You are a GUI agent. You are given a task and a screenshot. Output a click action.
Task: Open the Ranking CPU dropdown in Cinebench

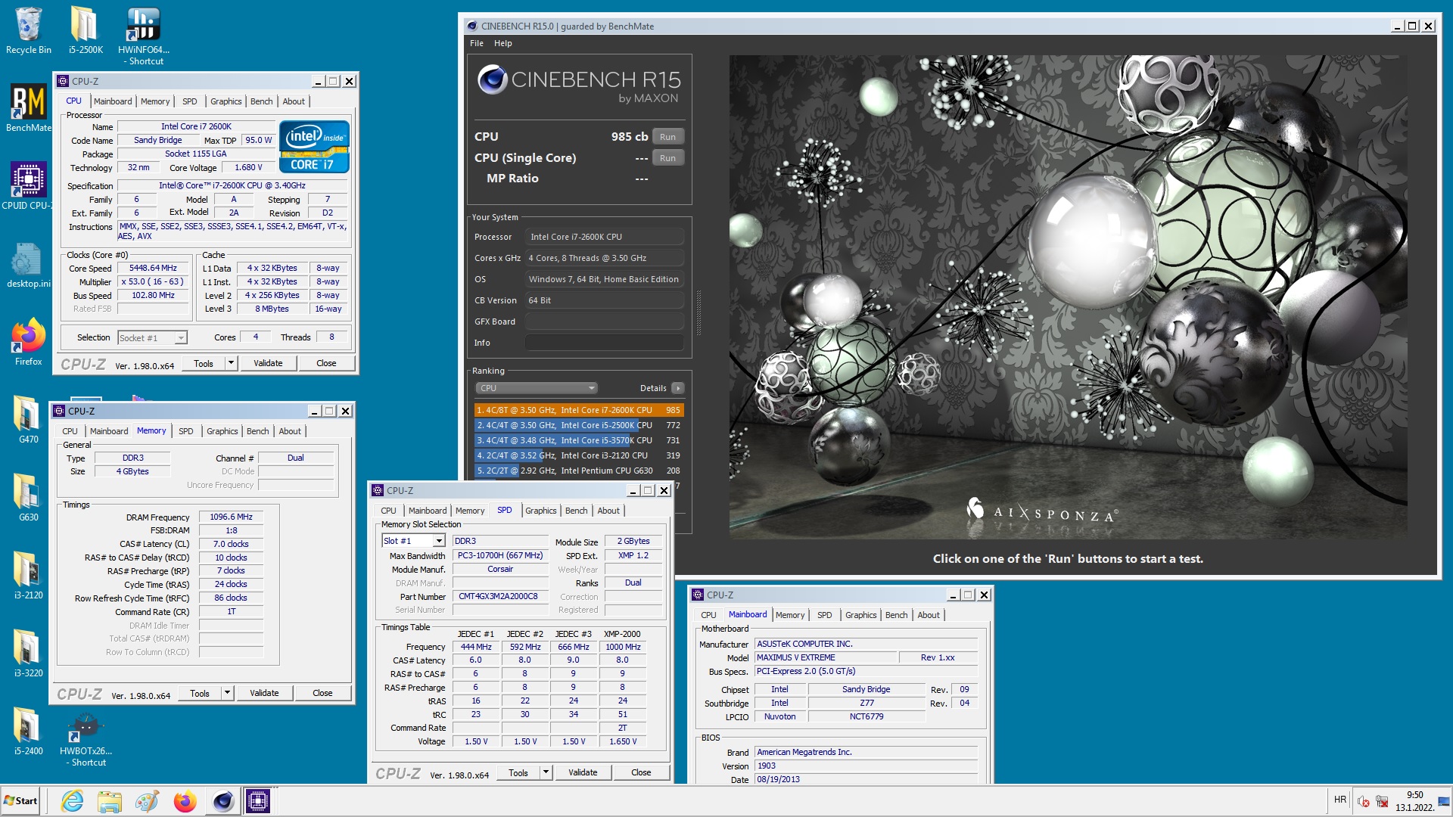(537, 388)
